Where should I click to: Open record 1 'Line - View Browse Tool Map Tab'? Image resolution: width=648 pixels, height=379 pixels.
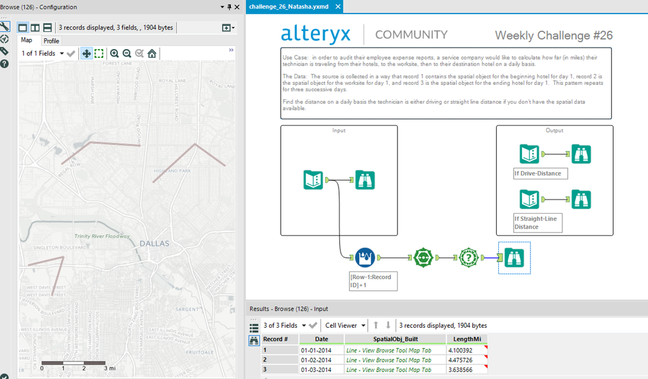396,350
